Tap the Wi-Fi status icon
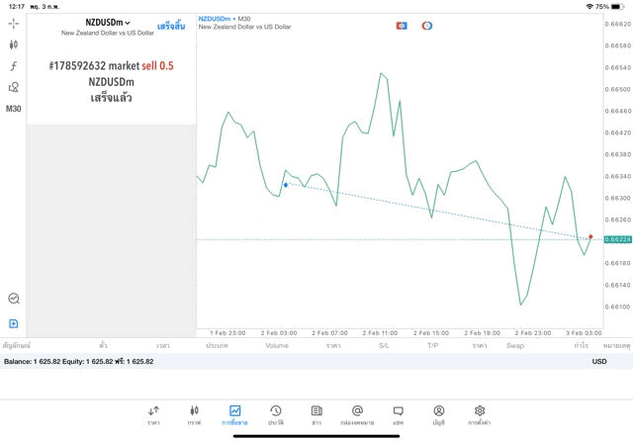The image size is (633, 442). (589, 7)
